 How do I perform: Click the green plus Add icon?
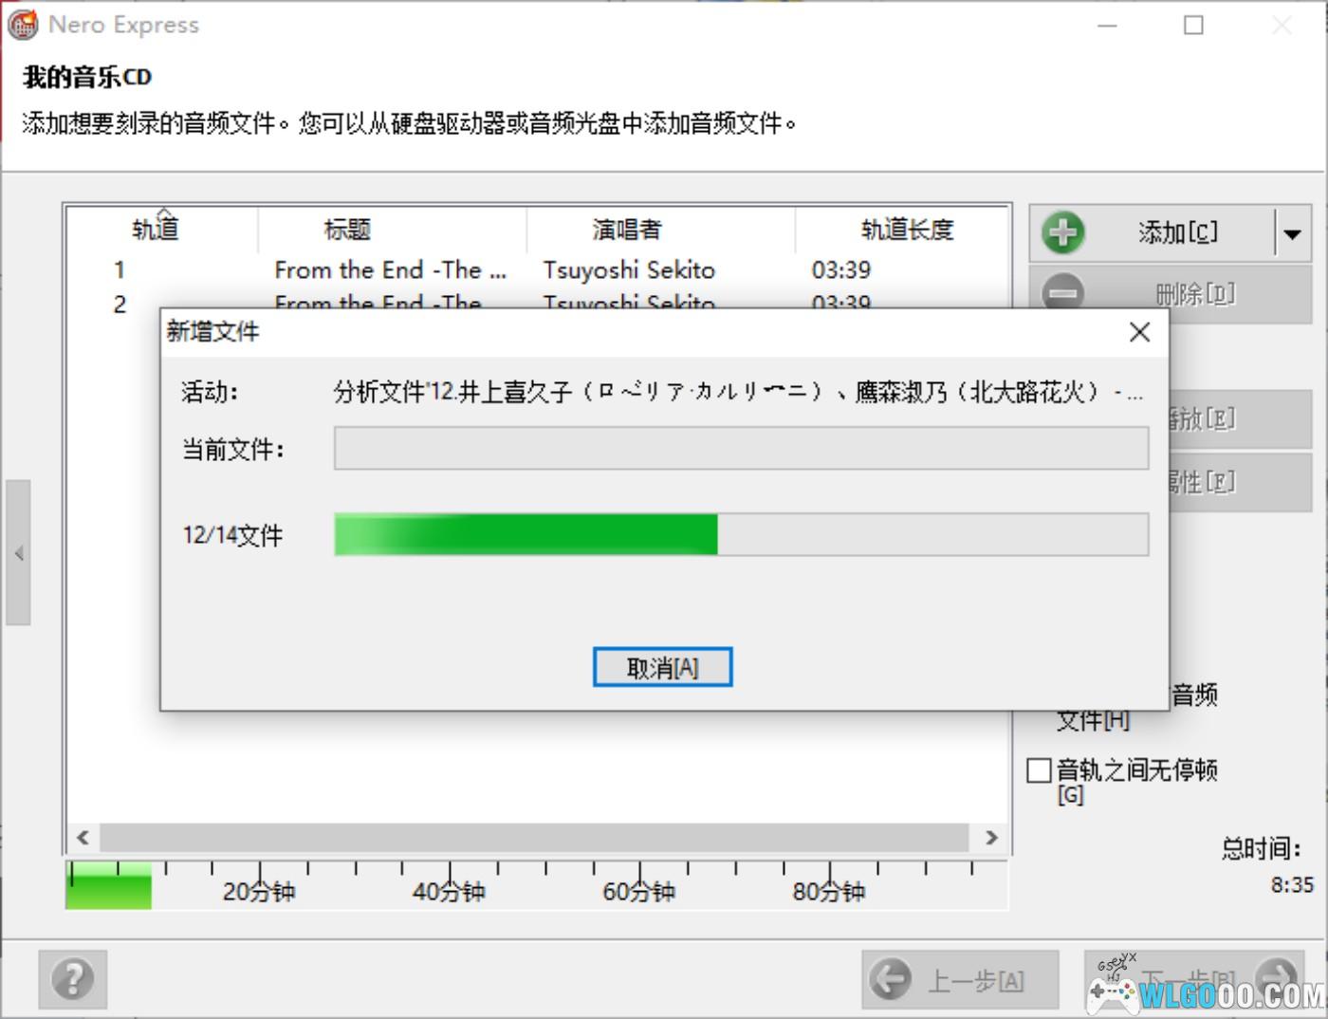tap(1062, 232)
